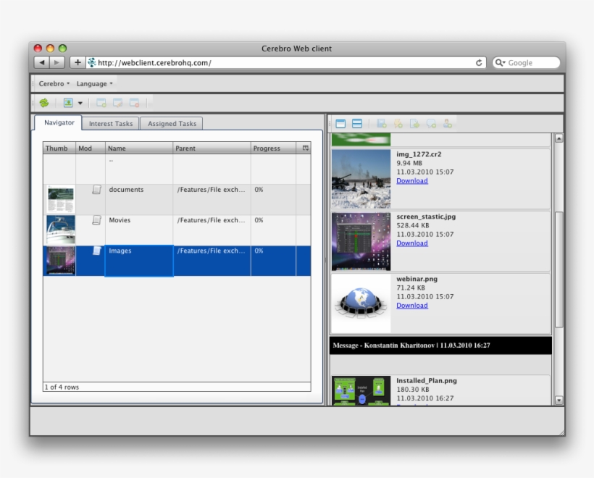The image size is (594, 478).
Task: Open the Language dropdown menu
Action: (x=94, y=84)
